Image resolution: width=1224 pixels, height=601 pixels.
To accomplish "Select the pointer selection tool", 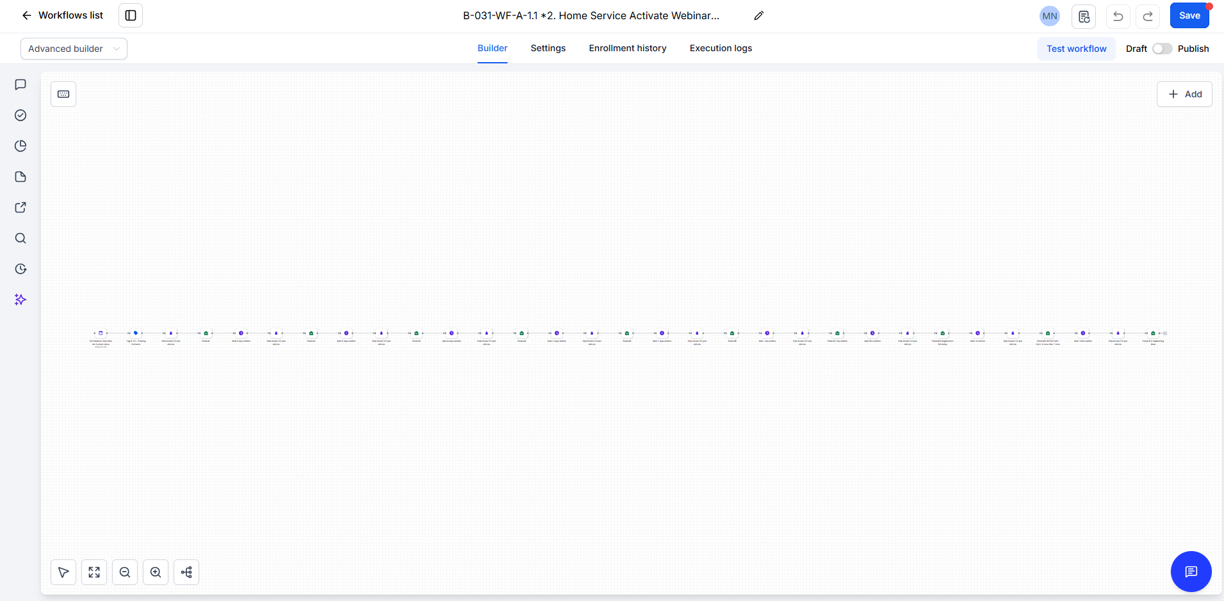I will [x=63, y=572].
